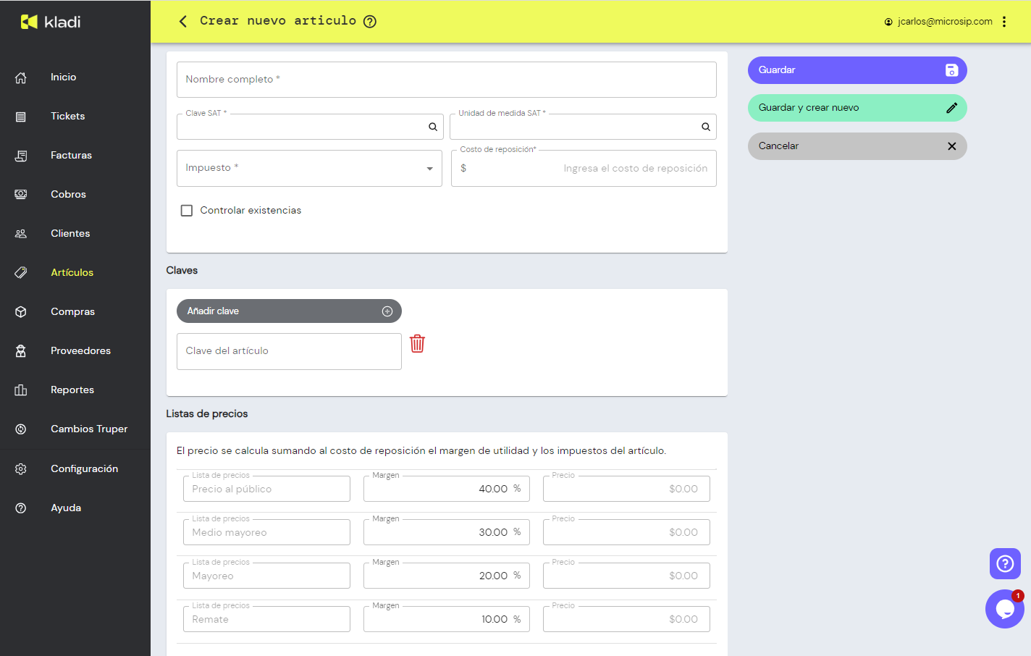The height and width of the screenshot is (656, 1031).
Task: Cancel article creation with Cancelar
Action: (x=857, y=146)
